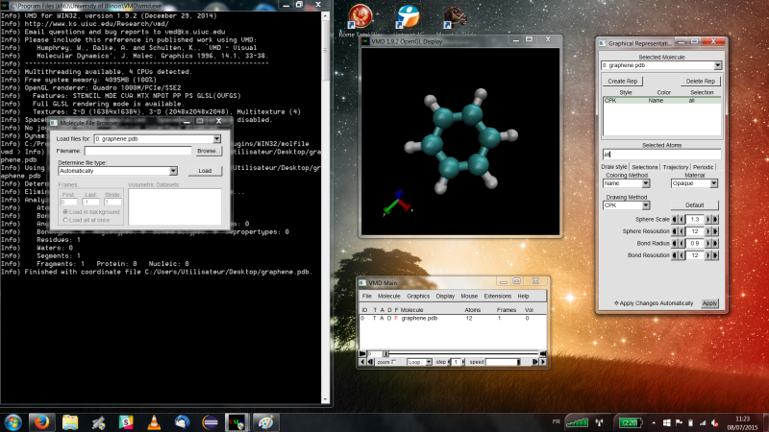
Task: Play animation in reverse in VMD Main
Action: coord(363,363)
